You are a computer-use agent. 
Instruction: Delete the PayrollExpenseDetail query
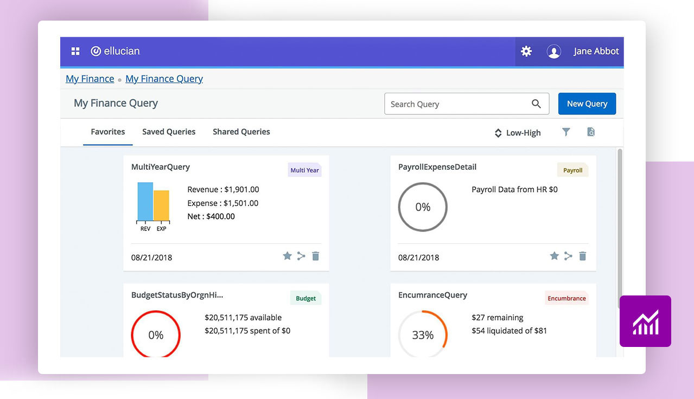(x=583, y=256)
